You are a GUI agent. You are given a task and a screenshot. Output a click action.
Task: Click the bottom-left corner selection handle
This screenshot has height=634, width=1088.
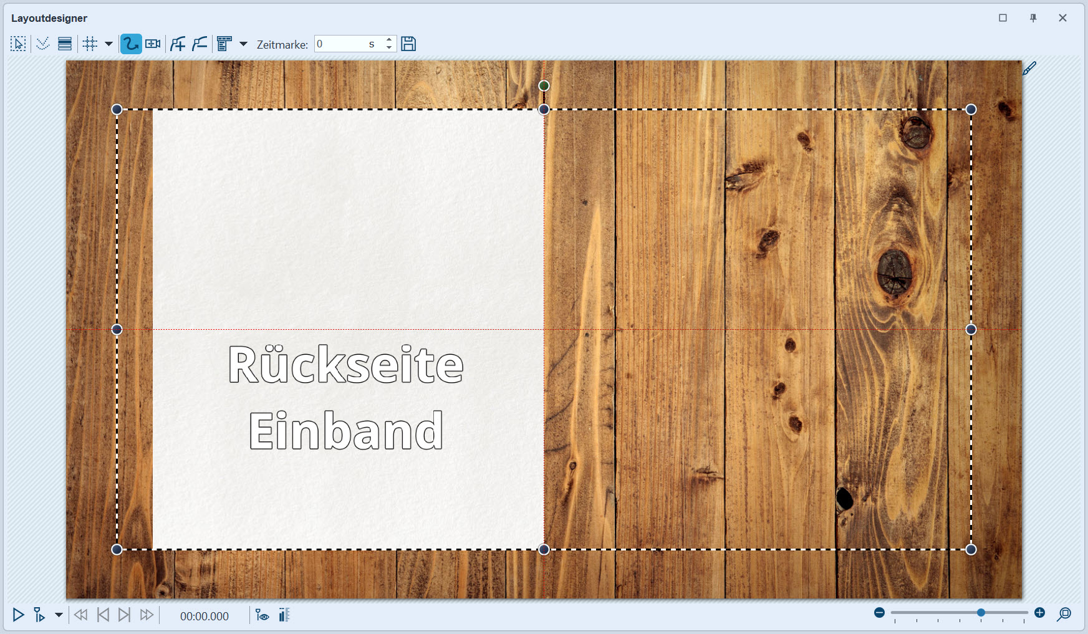click(117, 549)
